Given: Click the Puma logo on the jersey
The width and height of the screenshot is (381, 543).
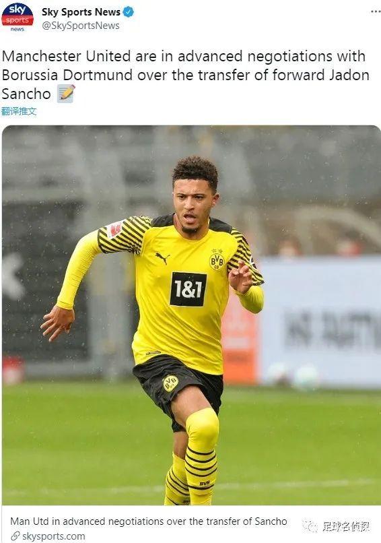Looking at the screenshot, I should coord(162,257).
